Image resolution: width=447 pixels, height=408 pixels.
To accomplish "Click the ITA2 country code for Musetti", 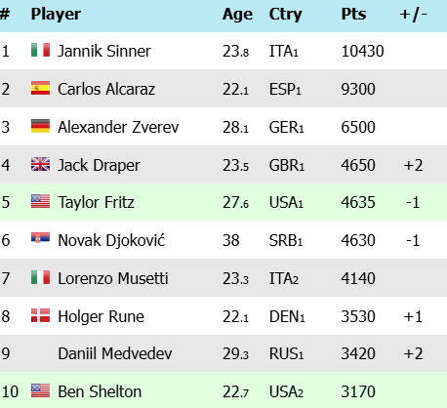I will click(x=284, y=278).
